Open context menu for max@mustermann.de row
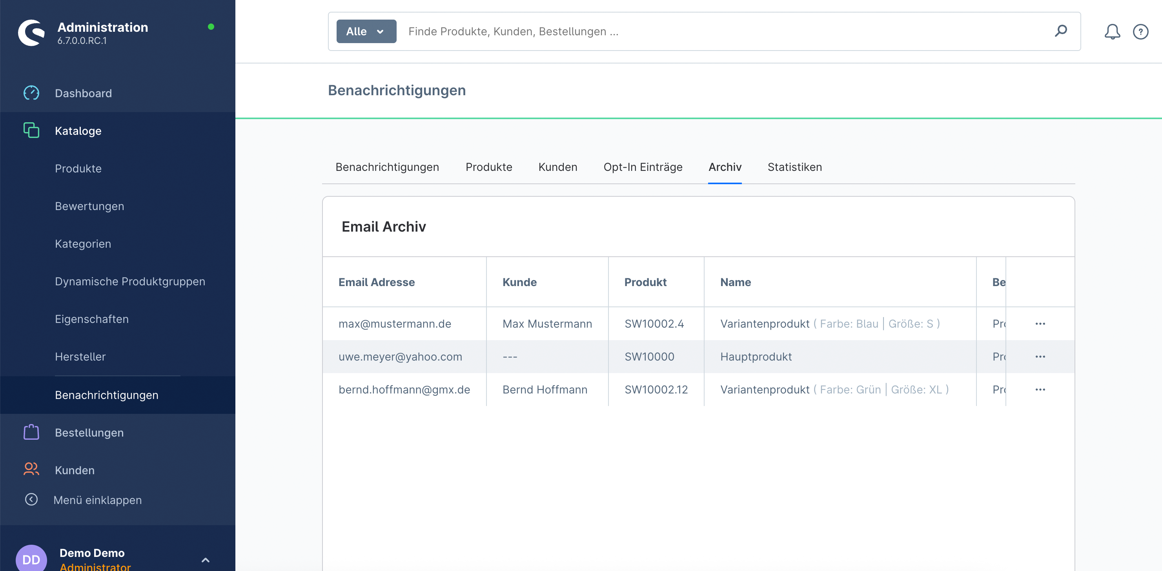Screen dimensions: 1162x571 1040,324
